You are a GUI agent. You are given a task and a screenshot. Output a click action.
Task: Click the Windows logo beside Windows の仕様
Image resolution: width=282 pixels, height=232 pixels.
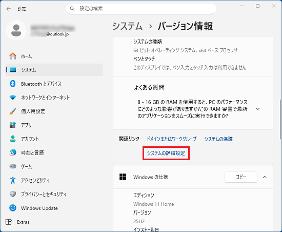point(123,177)
